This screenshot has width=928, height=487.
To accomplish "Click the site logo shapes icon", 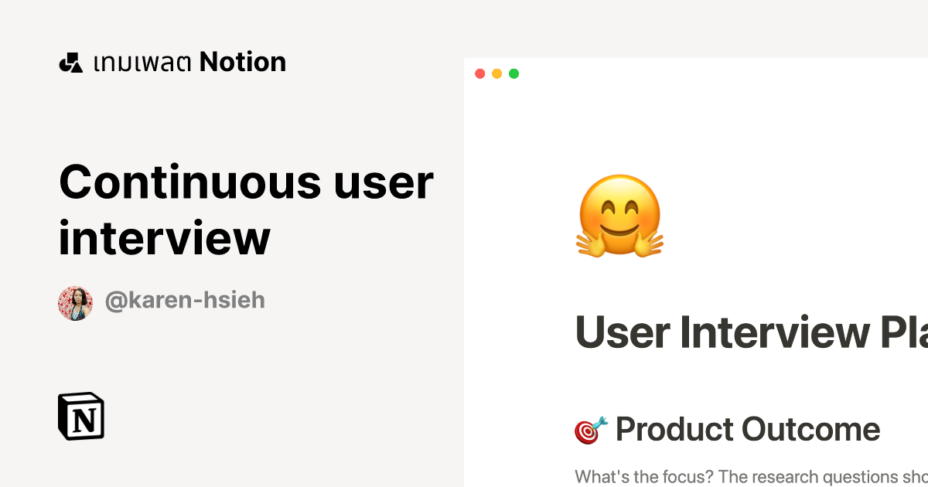I will (x=70, y=61).
